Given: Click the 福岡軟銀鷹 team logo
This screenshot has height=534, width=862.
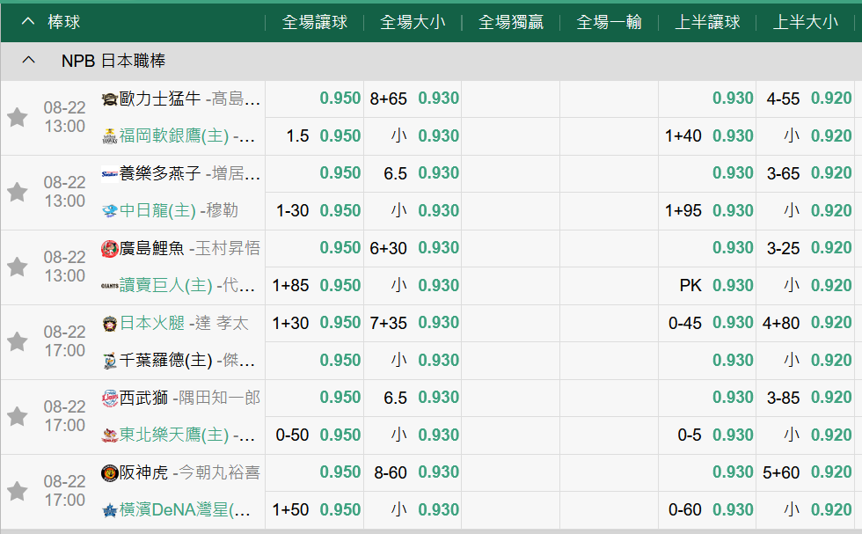Looking at the screenshot, I should (110, 135).
